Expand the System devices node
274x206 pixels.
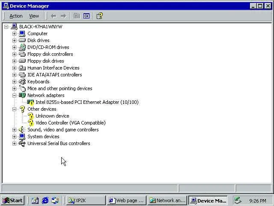click(14, 136)
